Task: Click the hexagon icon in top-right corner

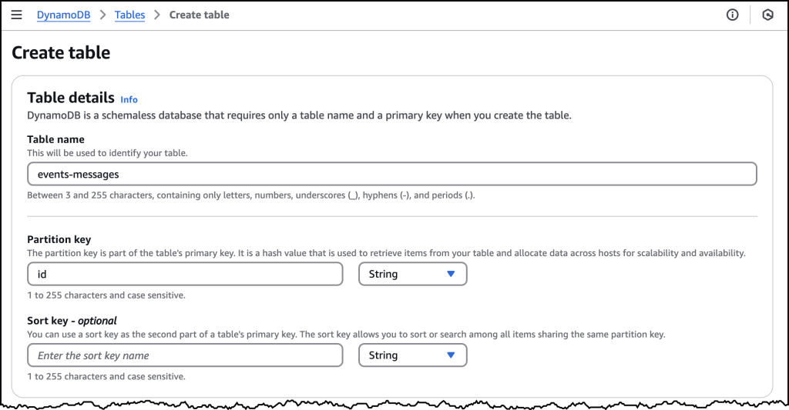Action: coord(767,15)
